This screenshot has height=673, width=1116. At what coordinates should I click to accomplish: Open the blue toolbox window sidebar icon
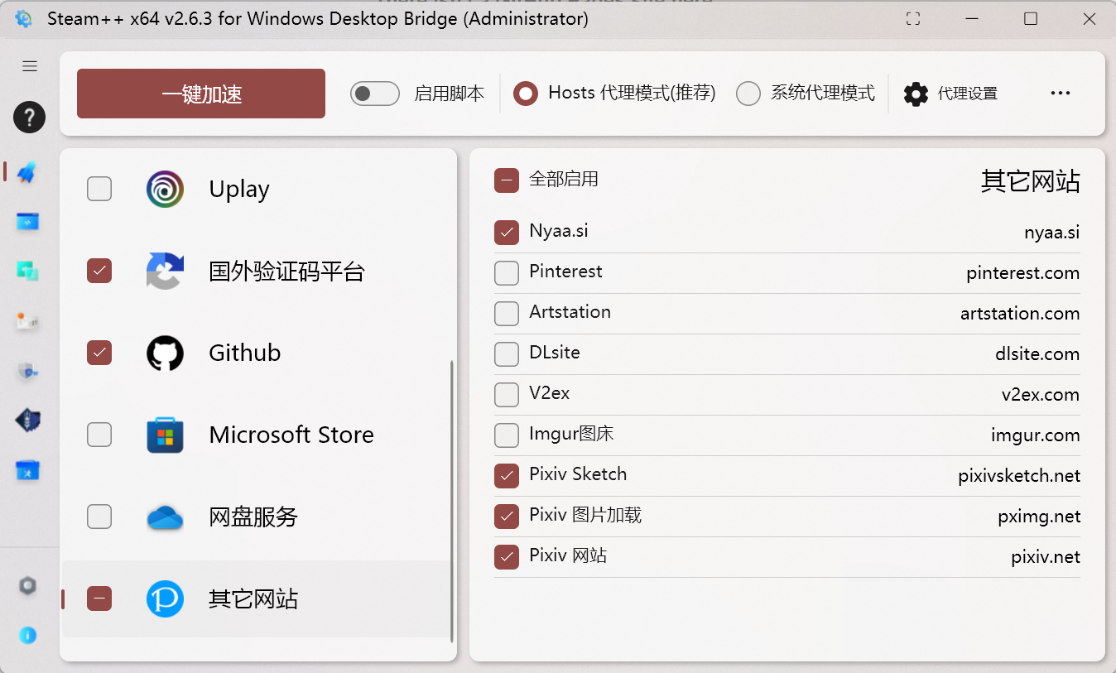click(27, 471)
